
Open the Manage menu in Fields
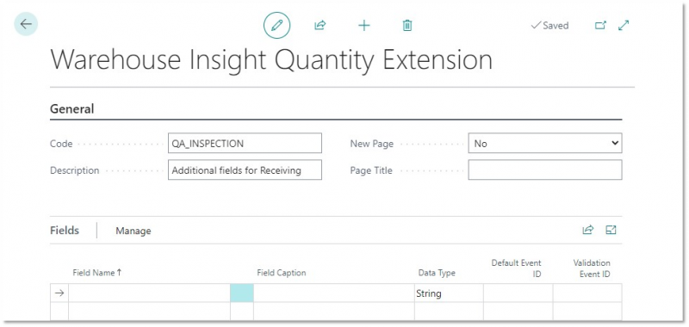click(133, 231)
